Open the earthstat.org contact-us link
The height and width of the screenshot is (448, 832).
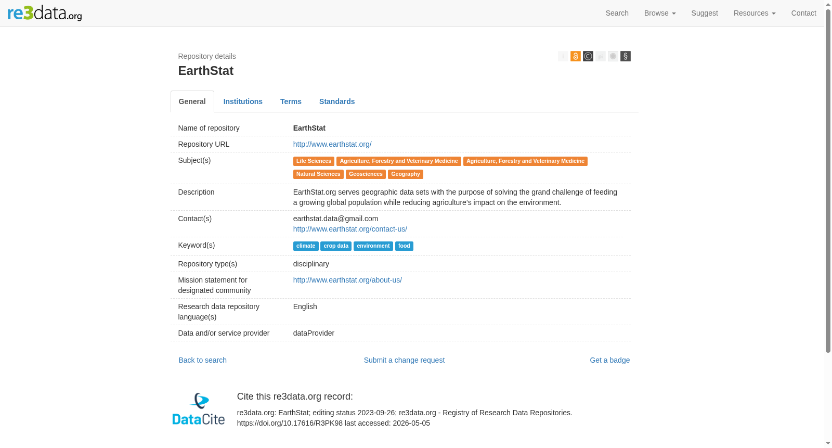[x=350, y=229]
